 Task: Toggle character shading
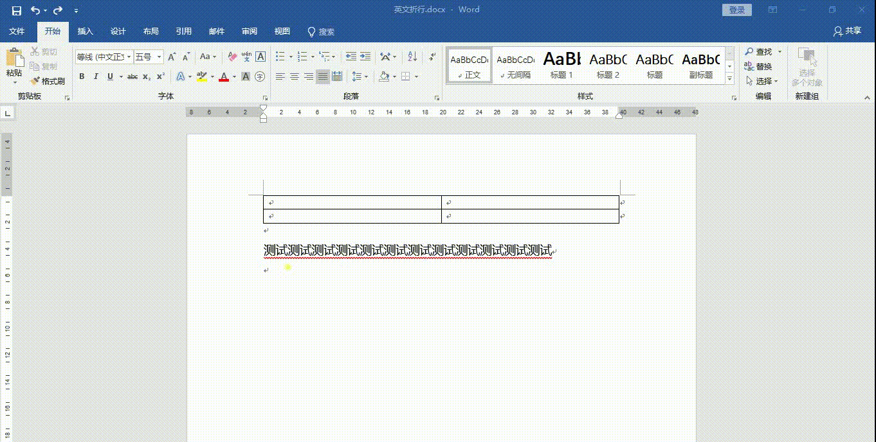pos(246,76)
